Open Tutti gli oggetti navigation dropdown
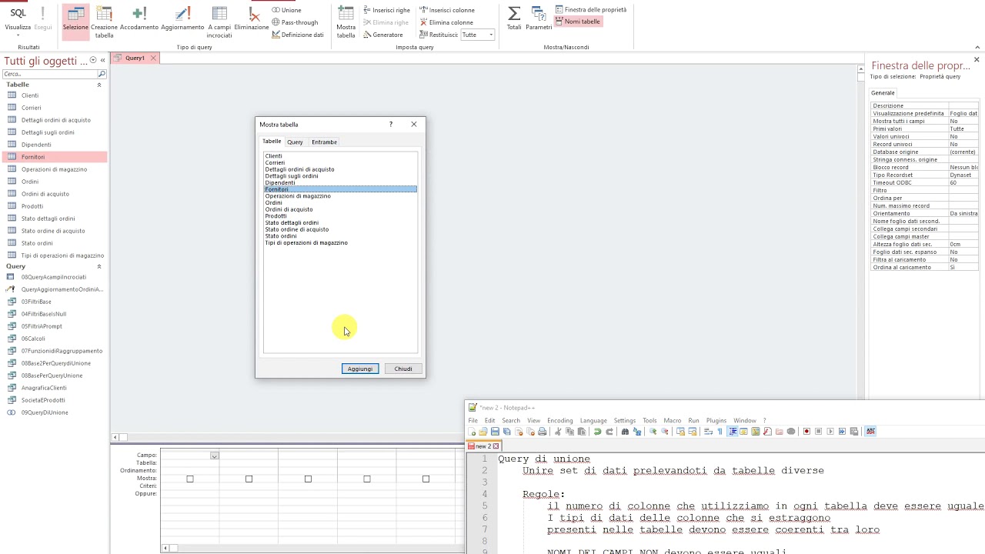The width and height of the screenshot is (985, 554). pyautogui.click(x=93, y=61)
